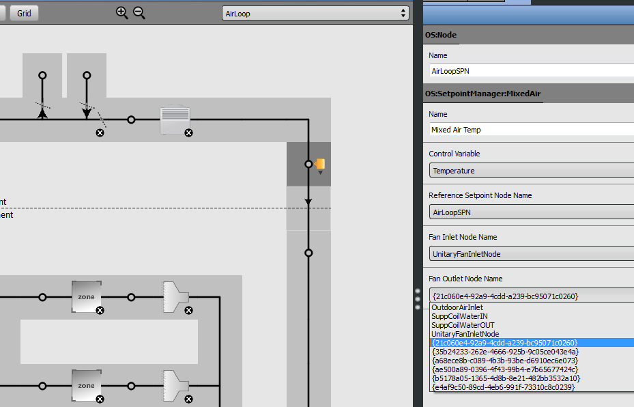634x407 pixels.
Task: Choose UnitaryFanInletNode from the list
Action: point(532,334)
